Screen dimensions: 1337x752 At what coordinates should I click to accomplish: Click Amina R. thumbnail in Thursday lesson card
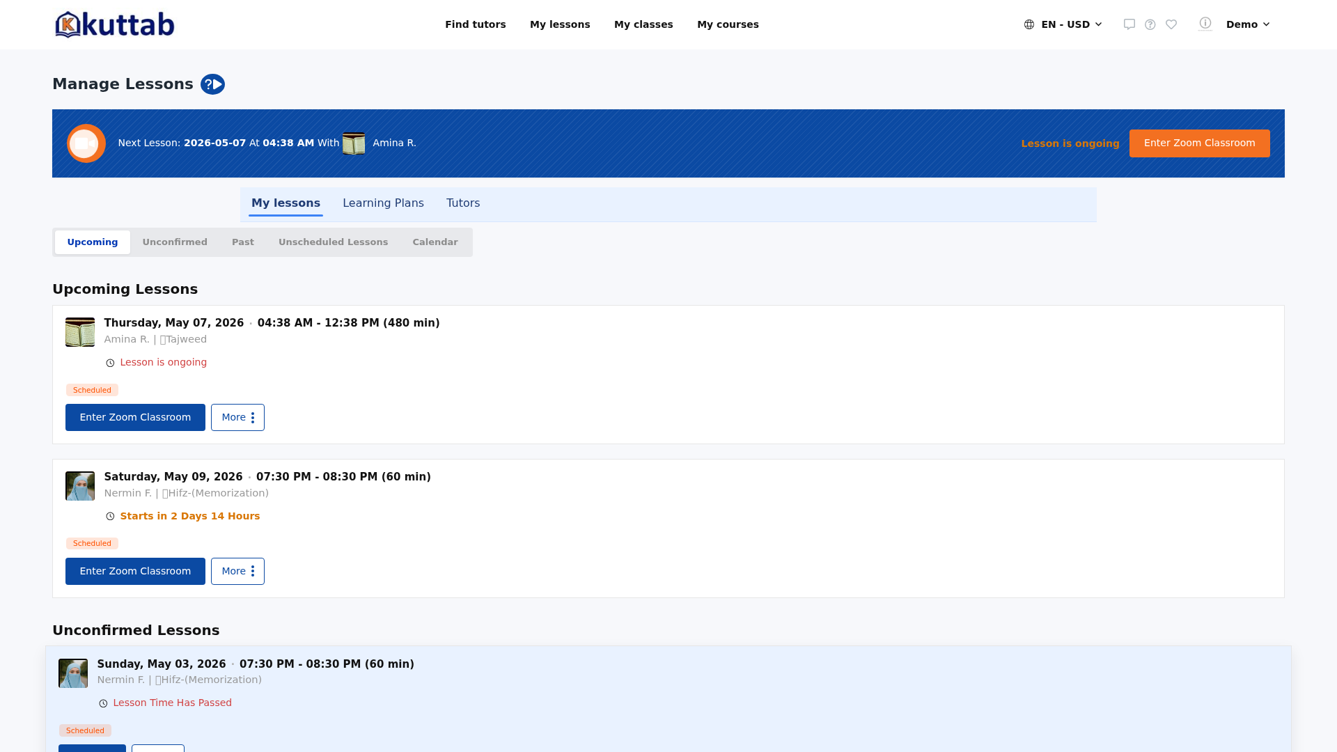coord(80,332)
